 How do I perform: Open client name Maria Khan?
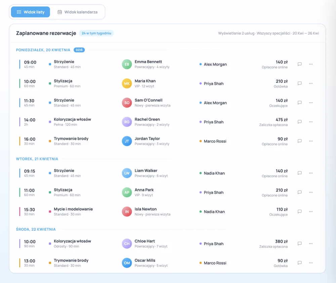[x=145, y=81]
